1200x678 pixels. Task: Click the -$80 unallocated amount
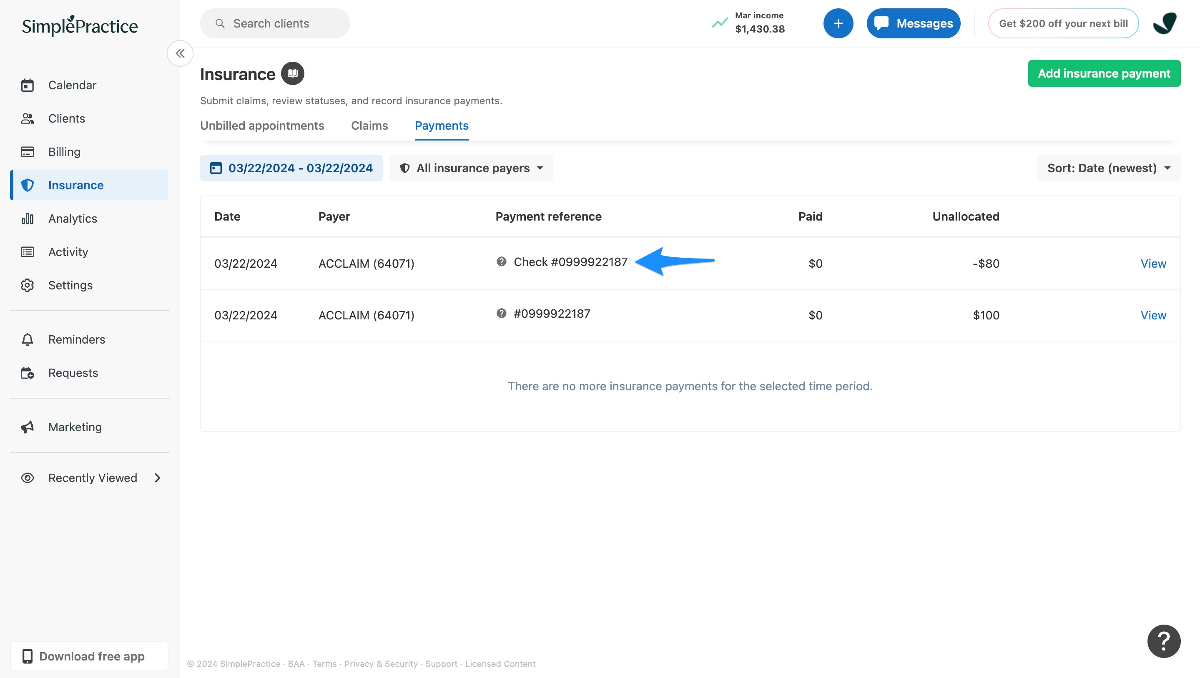click(986, 264)
